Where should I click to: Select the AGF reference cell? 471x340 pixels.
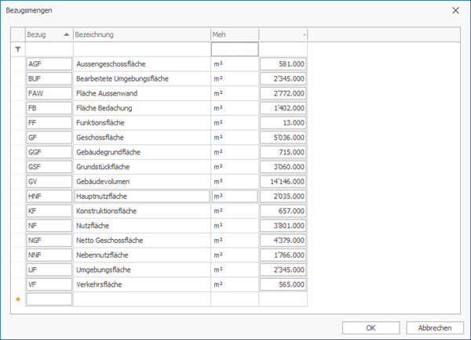pos(49,63)
